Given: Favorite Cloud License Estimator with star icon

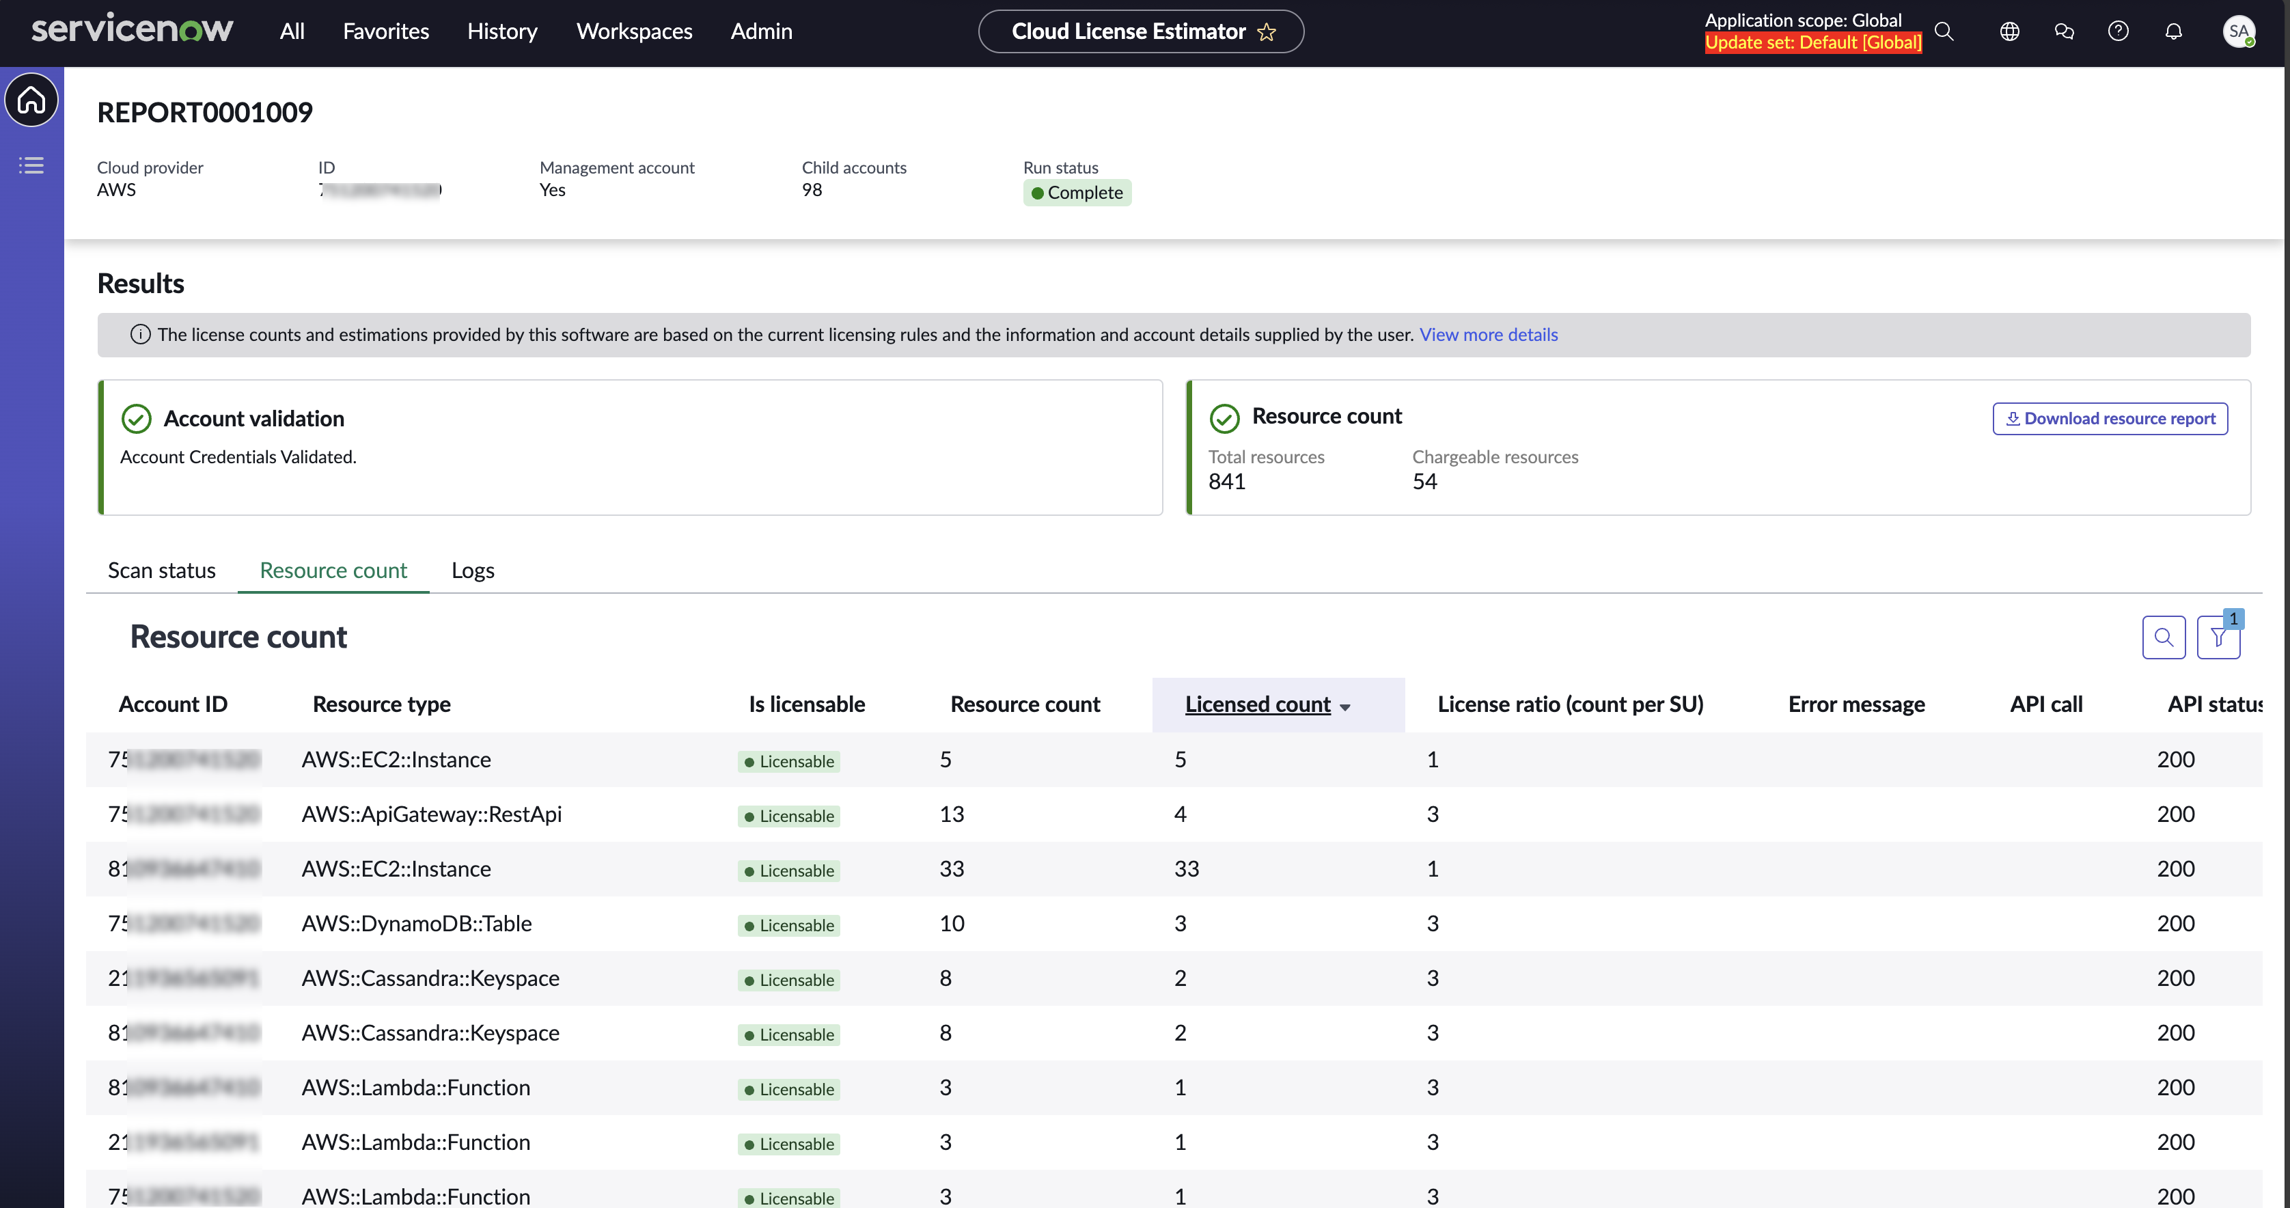Looking at the screenshot, I should point(1267,32).
